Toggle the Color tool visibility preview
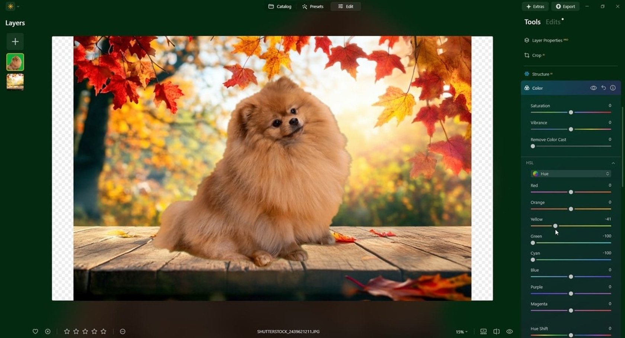This screenshot has height=338, width=625. pos(593,88)
